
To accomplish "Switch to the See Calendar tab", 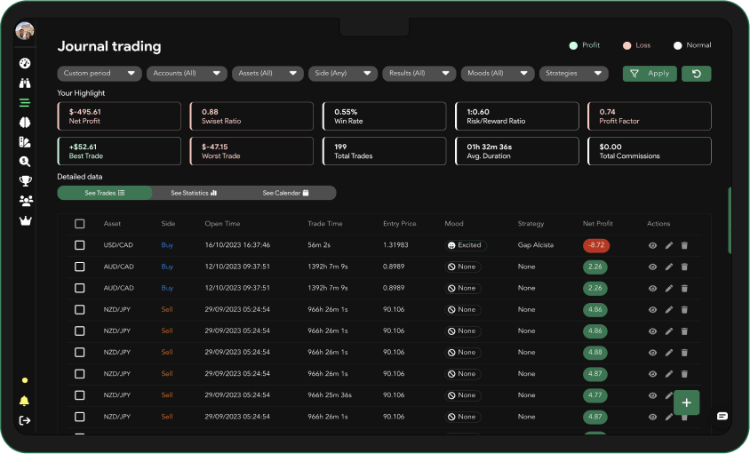I will click(285, 193).
